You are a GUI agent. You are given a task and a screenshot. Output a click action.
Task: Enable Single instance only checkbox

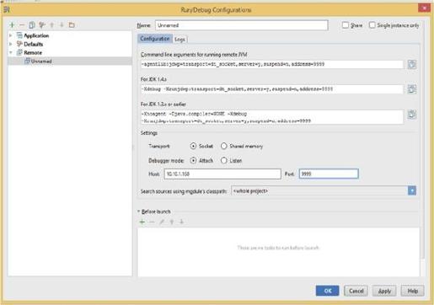tap(372, 25)
